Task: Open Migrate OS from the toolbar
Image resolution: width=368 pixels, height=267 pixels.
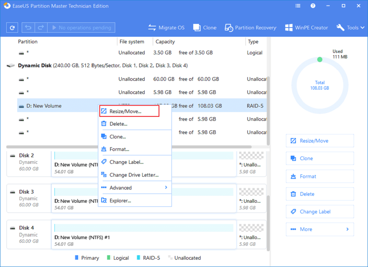Action: coord(166,28)
